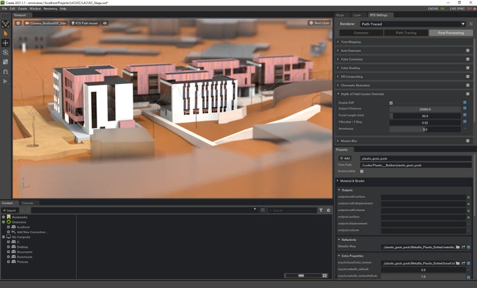Open viewport settings gear icon
The image size is (477, 288).
click(x=18, y=22)
